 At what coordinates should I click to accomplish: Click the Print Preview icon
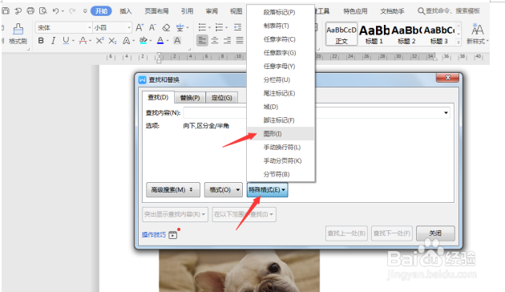(42, 11)
